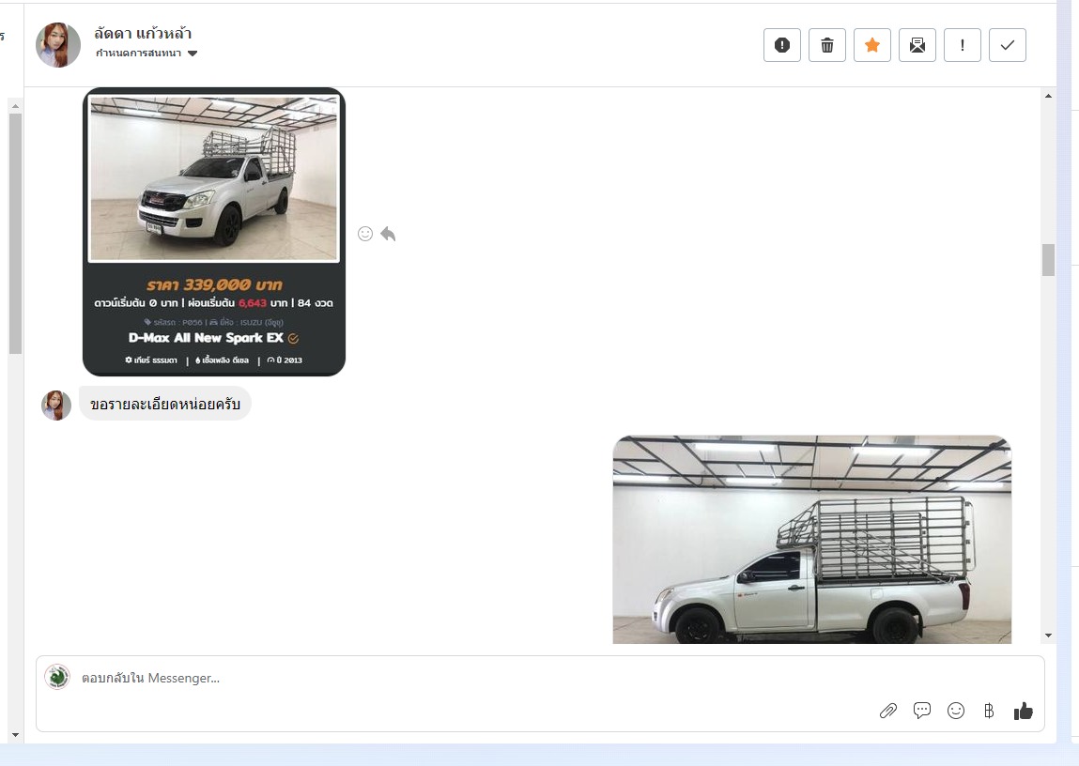Toggle orange star follow-up icon

coord(871,45)
